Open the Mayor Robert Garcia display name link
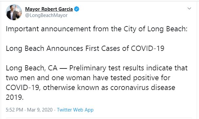Screen dimensions: 199x119 (x=49, y=9)
